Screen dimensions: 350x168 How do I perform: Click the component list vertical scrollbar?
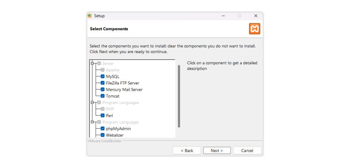(x=179, y=96)
